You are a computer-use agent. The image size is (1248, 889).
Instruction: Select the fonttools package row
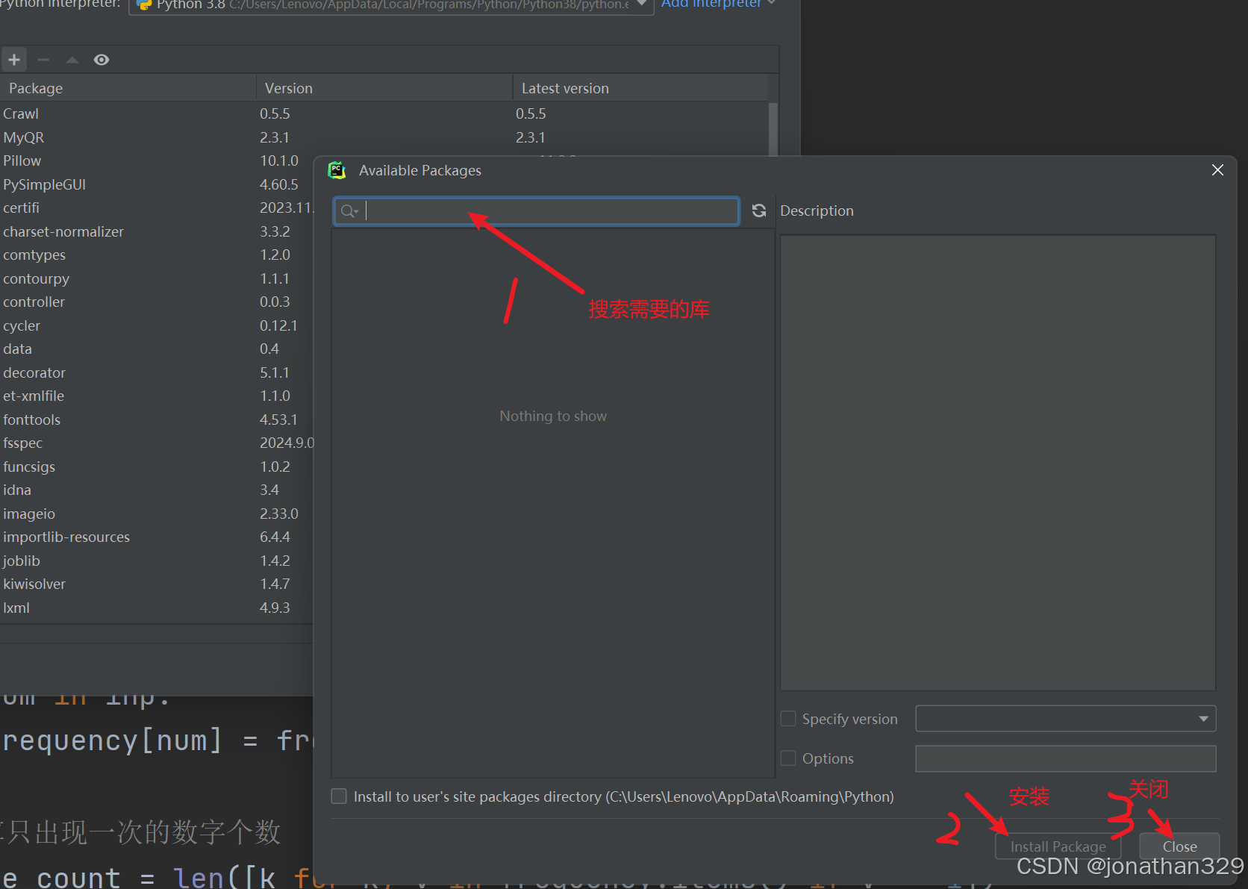[x=157, y=419]
